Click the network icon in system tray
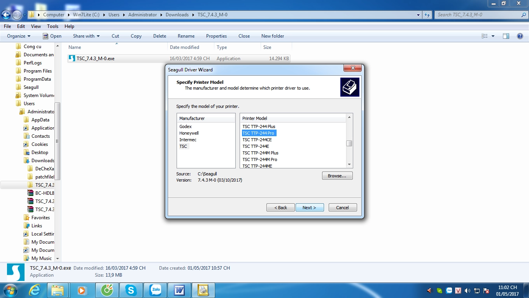The width and height of the screenshot is (529, 298). coord(476,290)
